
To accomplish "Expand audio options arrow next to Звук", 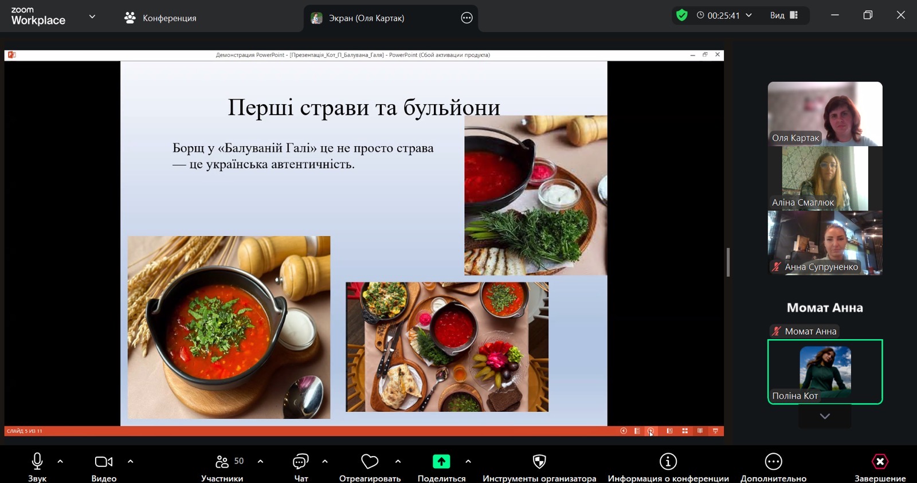I will tap(60, 461).
